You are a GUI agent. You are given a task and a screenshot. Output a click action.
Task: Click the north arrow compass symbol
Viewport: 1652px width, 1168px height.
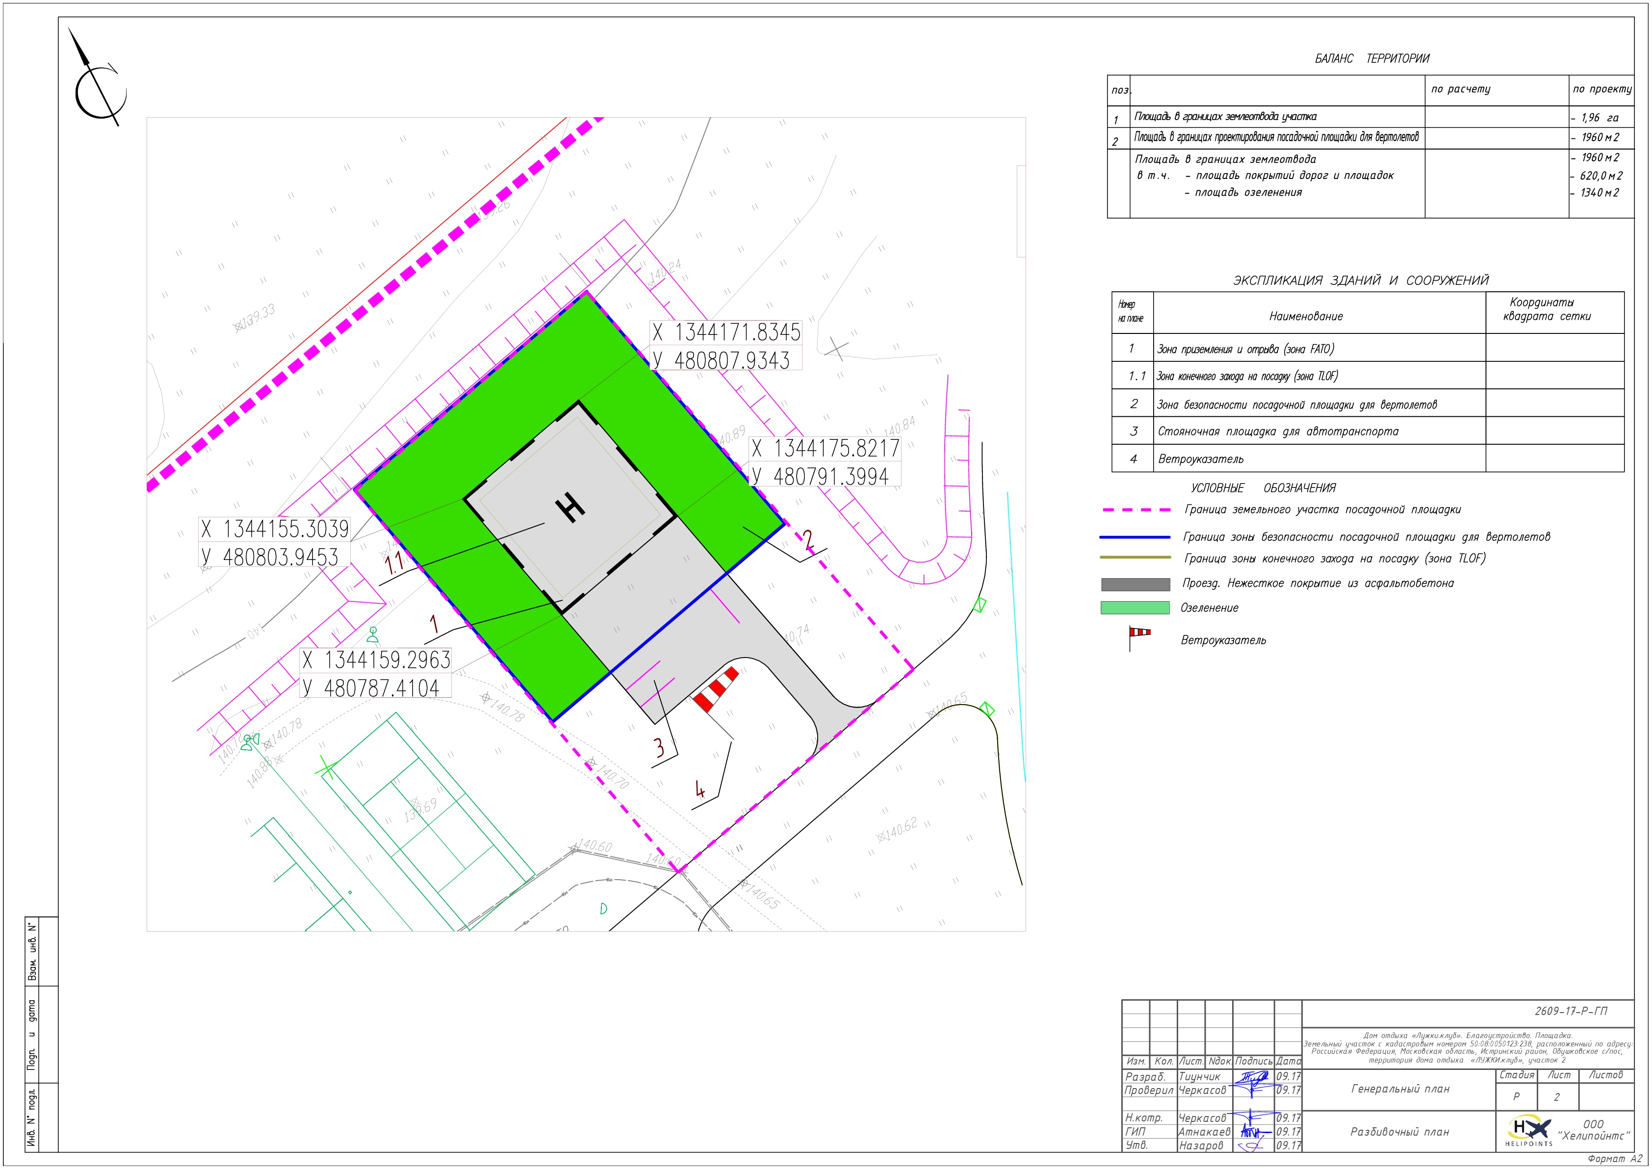click(x=100, y=77)
